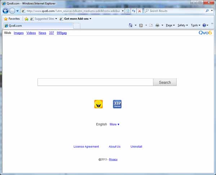The height and width of the screenshot is (175, 216).
Task: Open the About Us link
Action: point(115,147)
